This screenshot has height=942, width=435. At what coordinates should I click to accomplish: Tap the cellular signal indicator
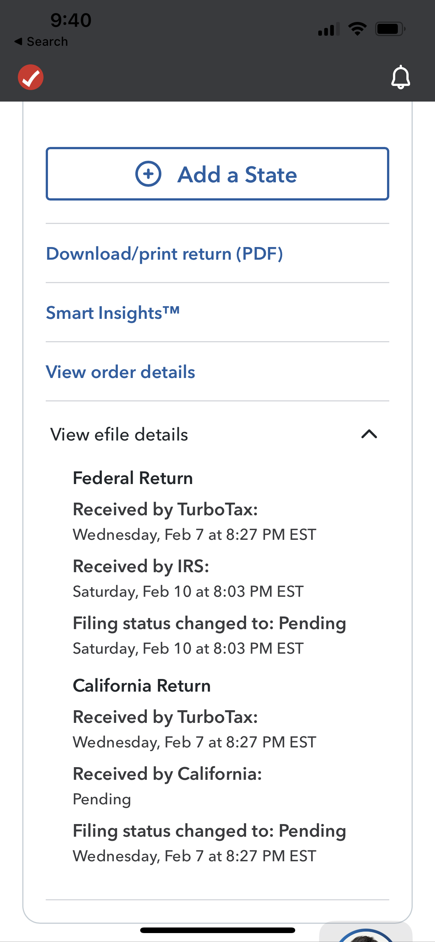point(329,29)
